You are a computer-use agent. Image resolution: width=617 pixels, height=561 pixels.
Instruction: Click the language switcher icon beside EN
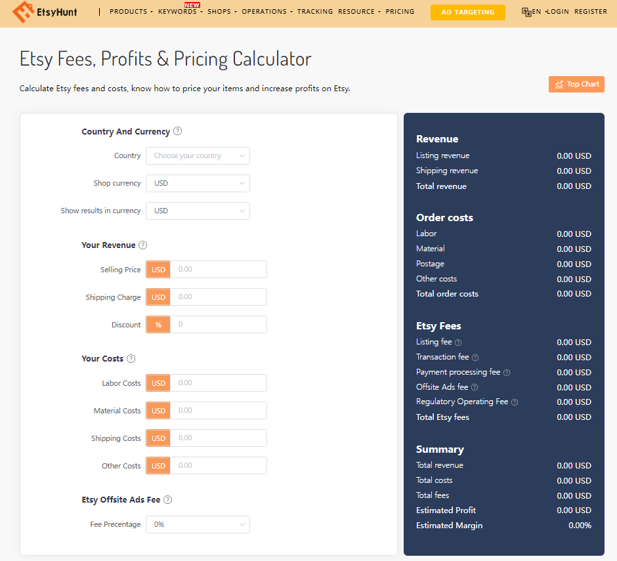coord(525,11)
